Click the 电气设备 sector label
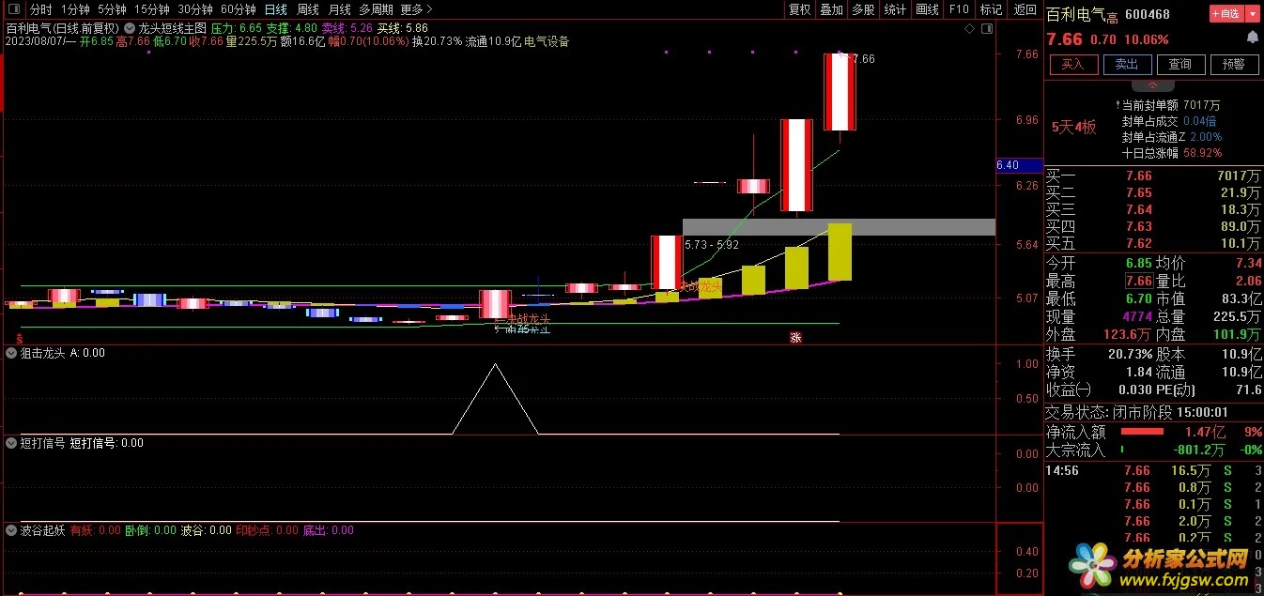Viewport: 1264px width, 596px height. (547, 41)
